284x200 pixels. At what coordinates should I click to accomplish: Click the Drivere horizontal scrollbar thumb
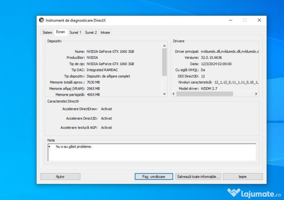pyautogui.click(x=204, y=94)
